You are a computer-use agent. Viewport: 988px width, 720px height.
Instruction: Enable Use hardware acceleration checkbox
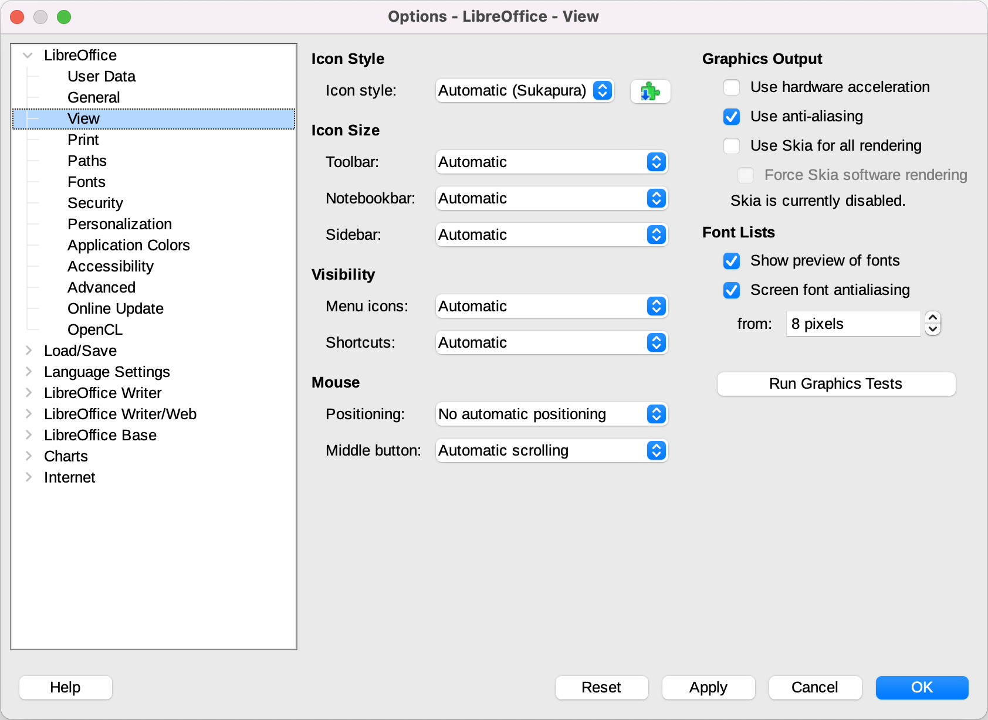click(732, 87)
